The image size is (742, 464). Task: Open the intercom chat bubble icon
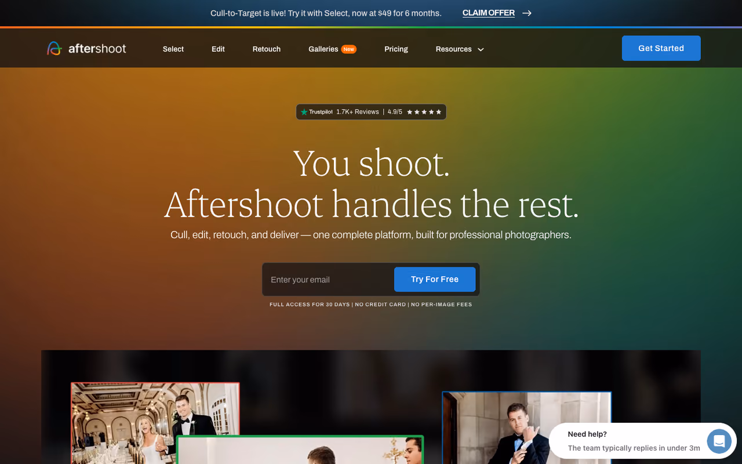(x=719, y=441)
